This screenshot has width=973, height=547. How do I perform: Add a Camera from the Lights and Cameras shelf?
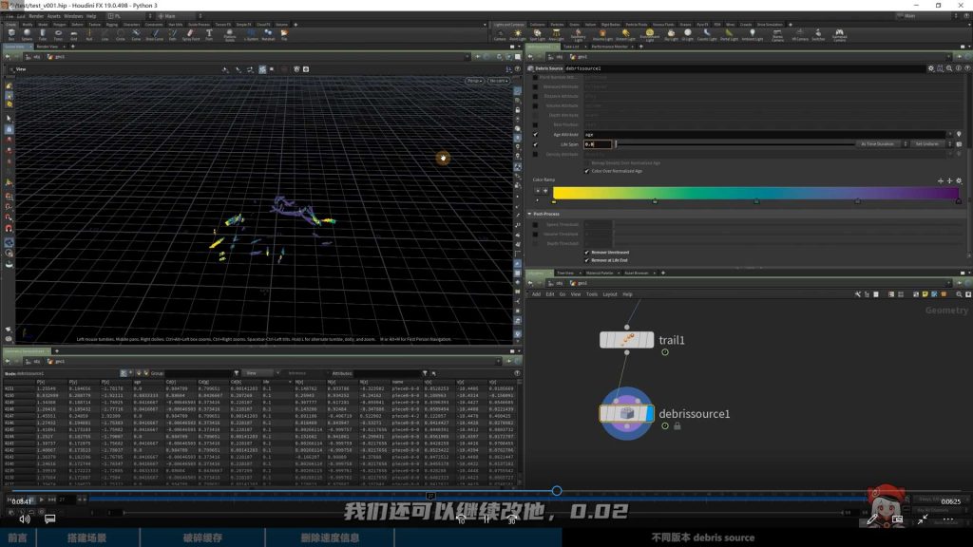[x=778, y=34]
